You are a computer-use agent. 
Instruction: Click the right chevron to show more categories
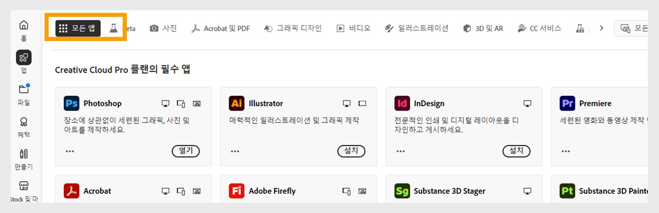[602, 28]
